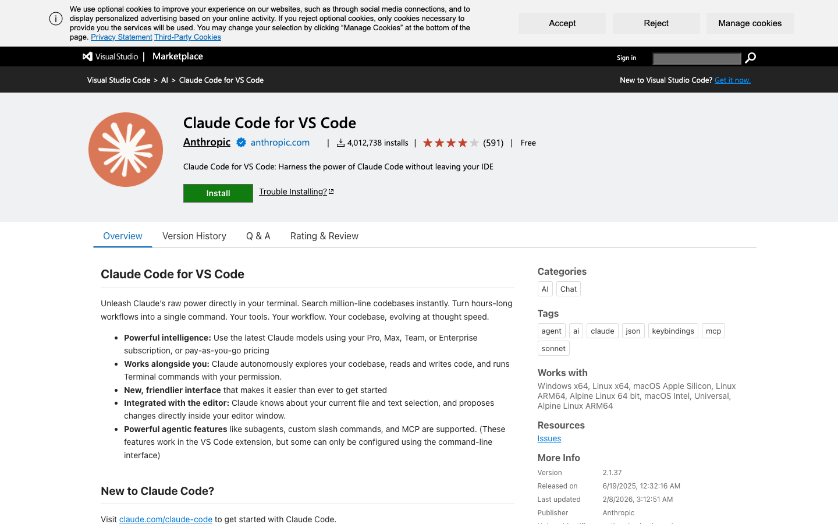
Task: Accept optional cookies
Action: 562,23
